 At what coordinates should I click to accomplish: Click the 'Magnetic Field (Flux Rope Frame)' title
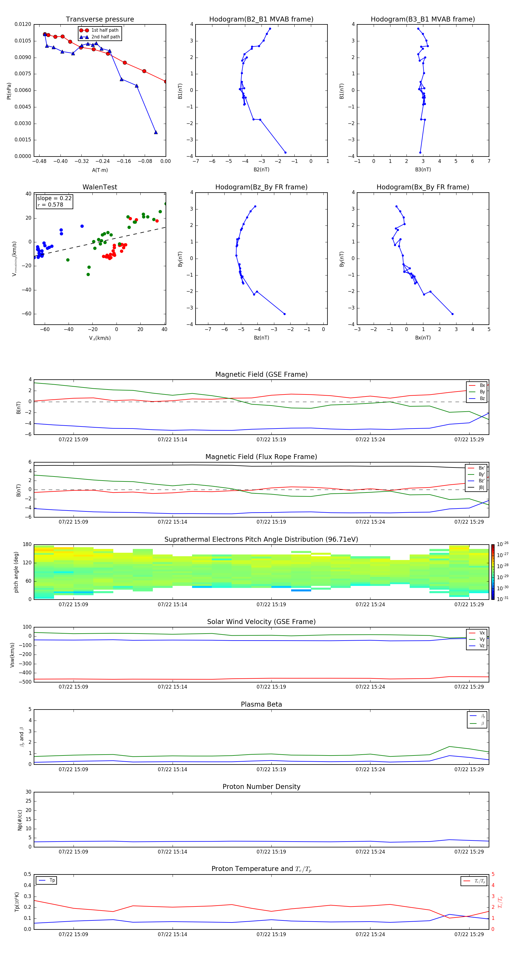[x=261, y=457]
